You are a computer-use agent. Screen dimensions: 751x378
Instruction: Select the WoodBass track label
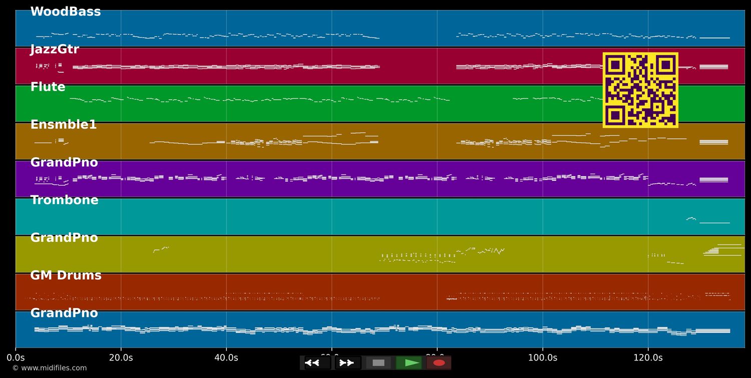pyautogui.click(x=66, y=12)
